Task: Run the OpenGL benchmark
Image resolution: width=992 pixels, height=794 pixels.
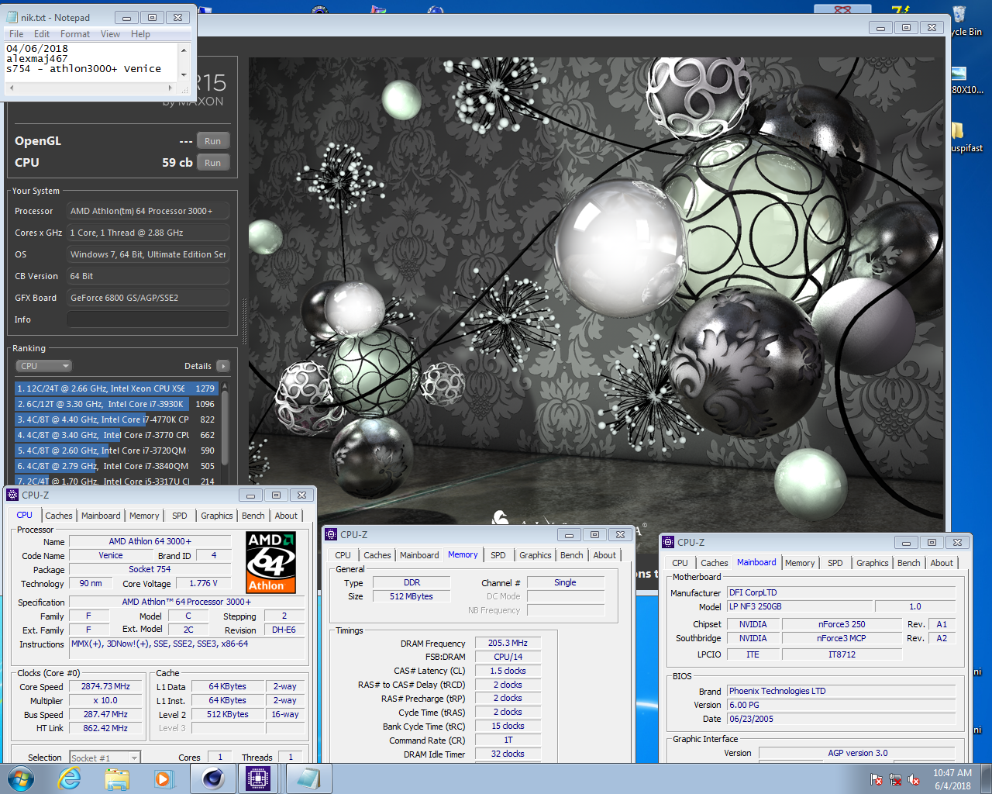Action: tap(213, 141)
